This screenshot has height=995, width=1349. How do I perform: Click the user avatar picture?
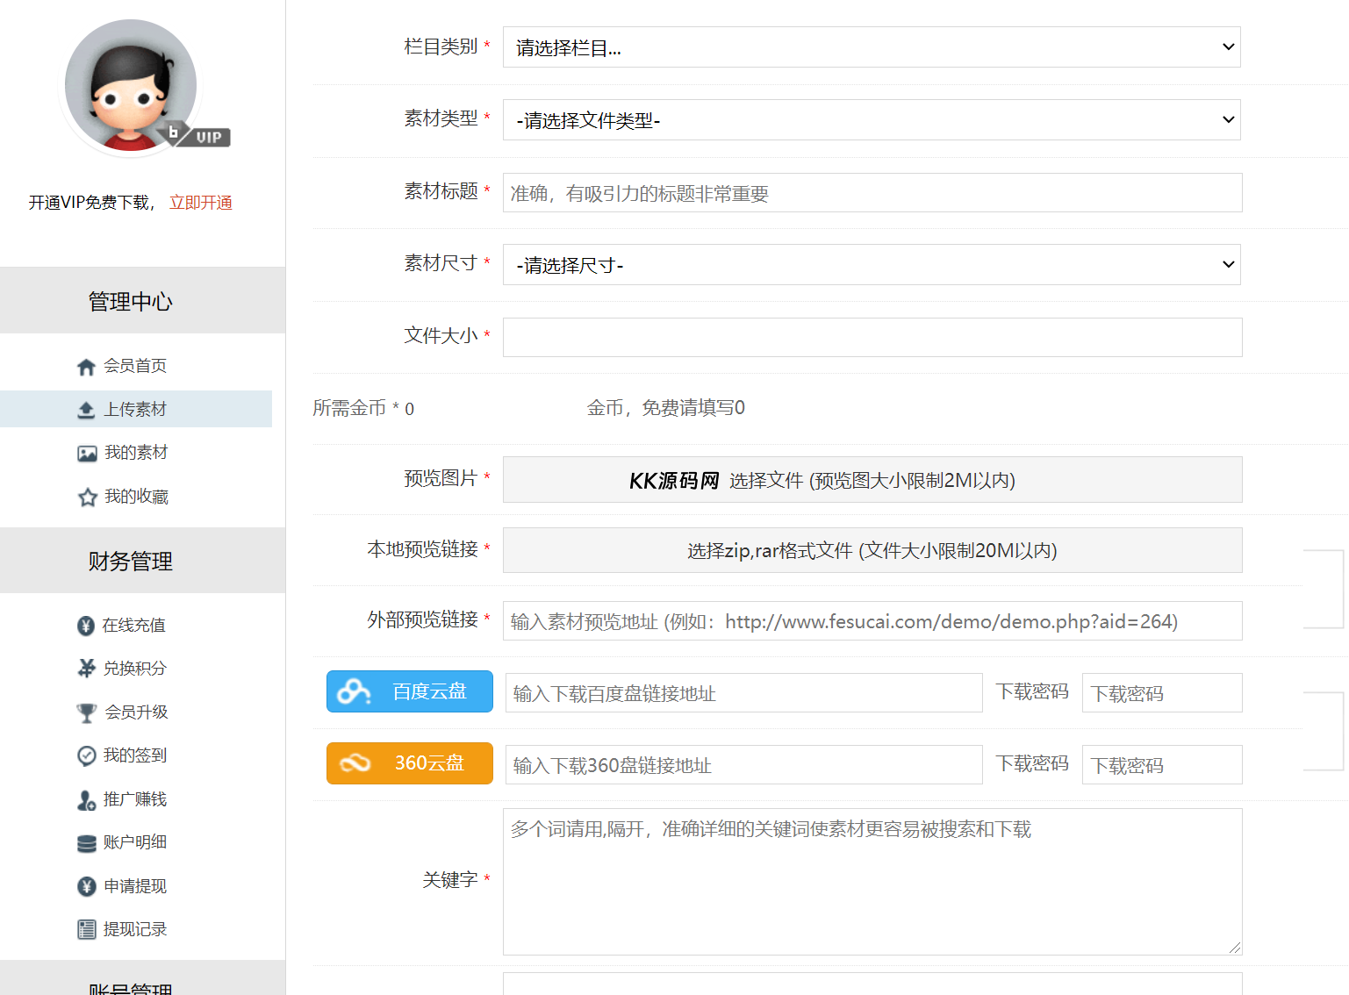pyautogui.click(x=131, y=85)
